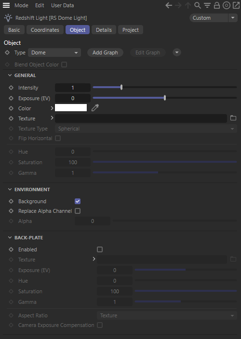241x339 pixels.
Task: Click Intensity keyframe diamond icon
Action: pos(11,88)
